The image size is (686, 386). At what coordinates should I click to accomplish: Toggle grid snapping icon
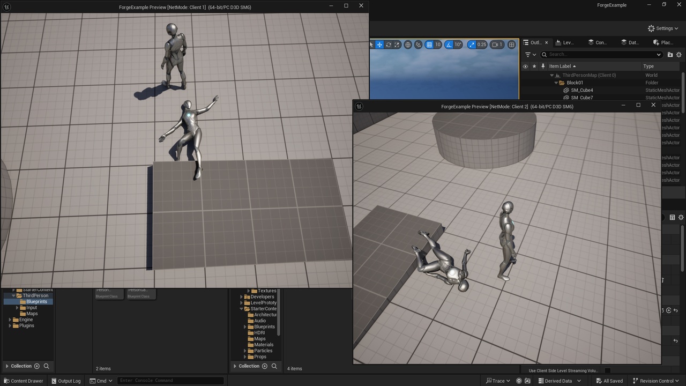(x=429, y=44)
